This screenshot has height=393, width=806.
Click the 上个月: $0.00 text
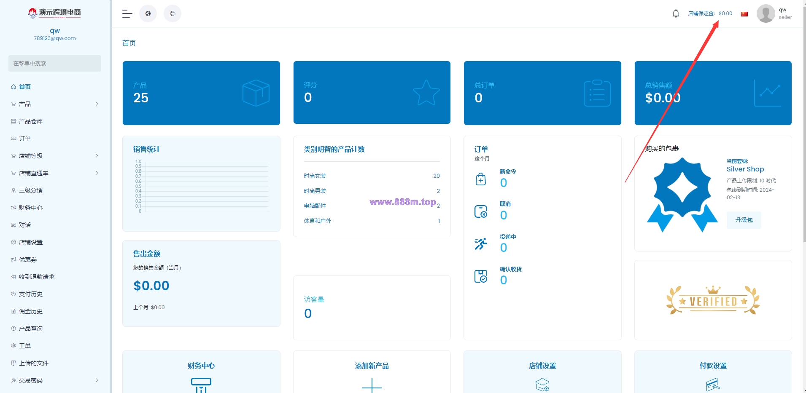pos(149,307)
